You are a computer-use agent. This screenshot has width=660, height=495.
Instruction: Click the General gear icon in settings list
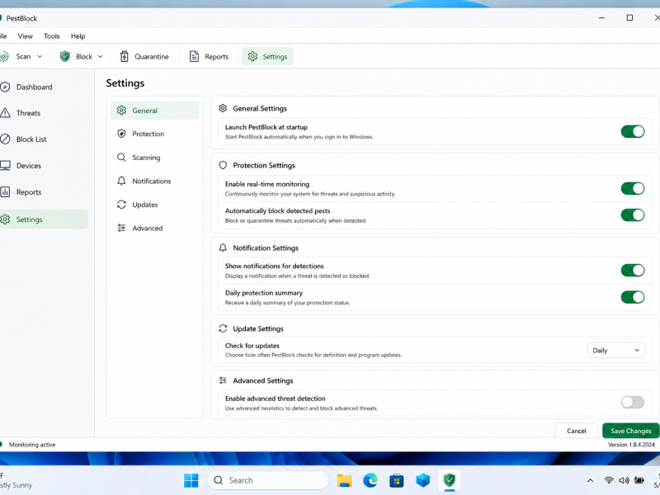tap(121, 111)
